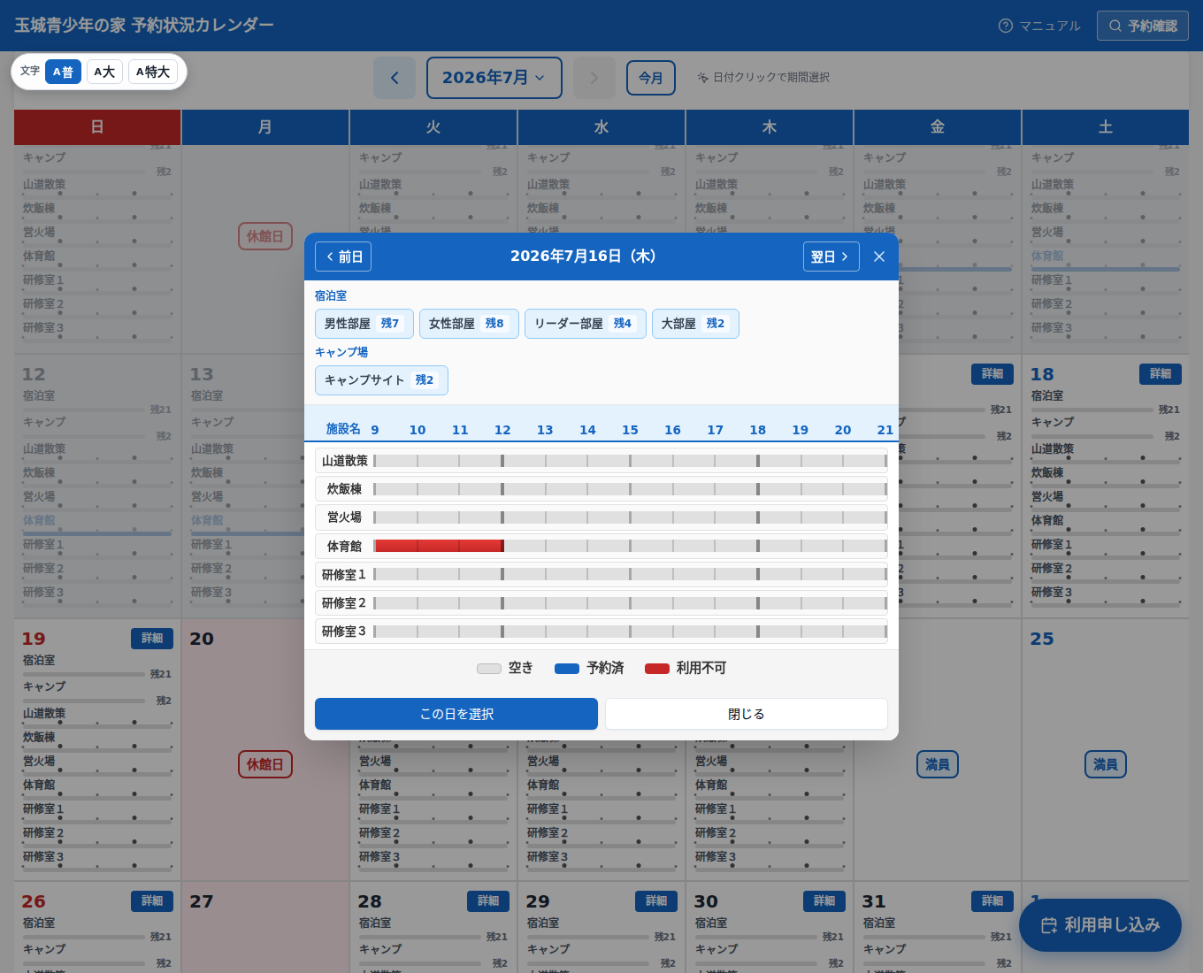Click 空き grey legend swatch
1203x973 pixels.
(x=489, y=669)
